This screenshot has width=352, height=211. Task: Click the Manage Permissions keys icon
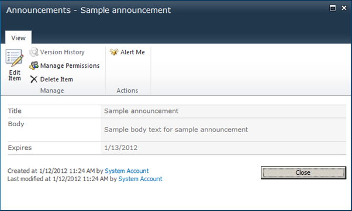click(34, 65)
